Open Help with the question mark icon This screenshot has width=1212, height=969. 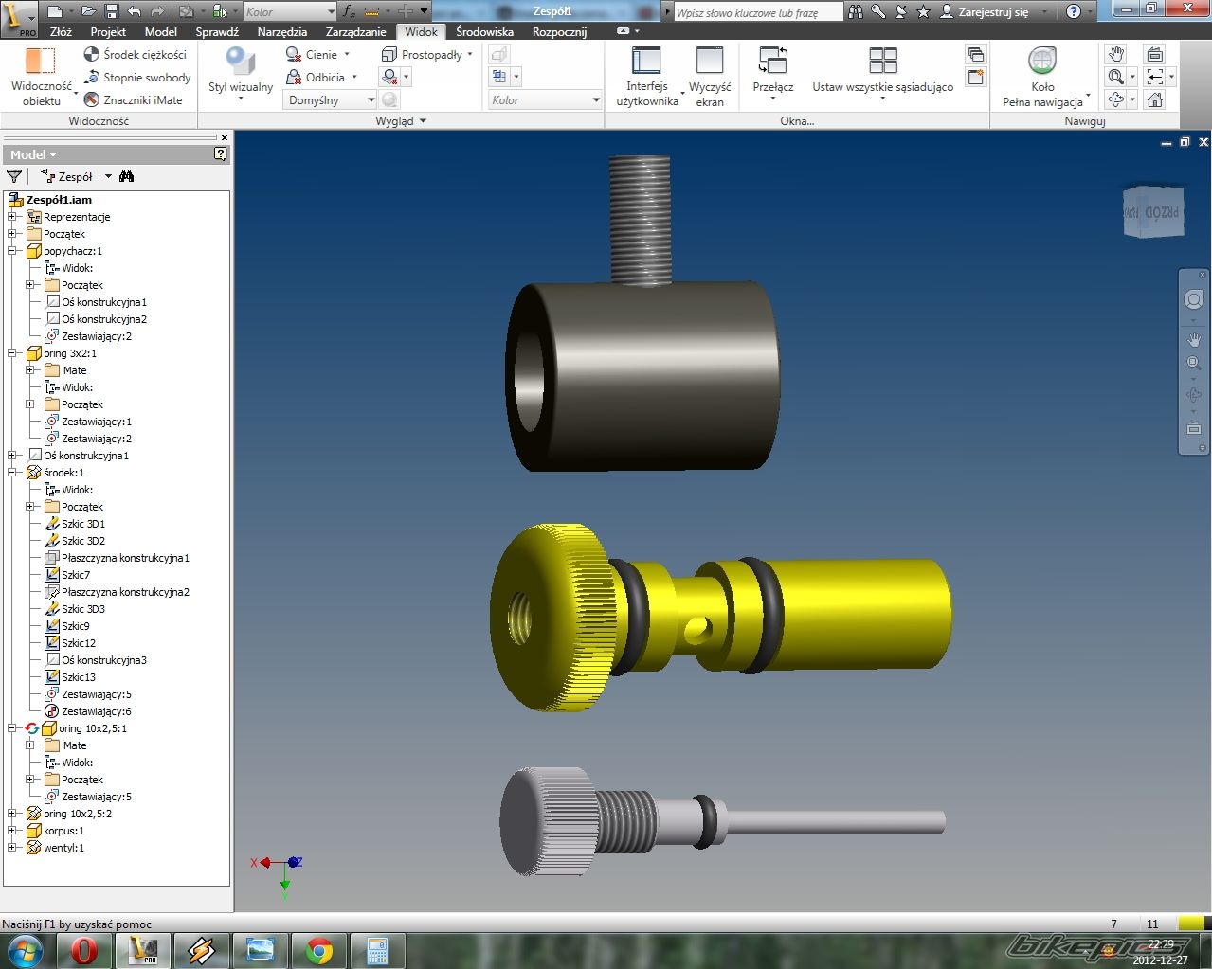point(1074,11)
